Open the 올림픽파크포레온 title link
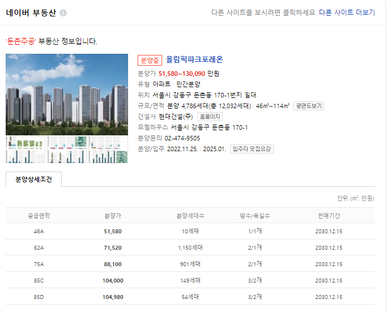387x312 pixels. click(x=194, y=59)
